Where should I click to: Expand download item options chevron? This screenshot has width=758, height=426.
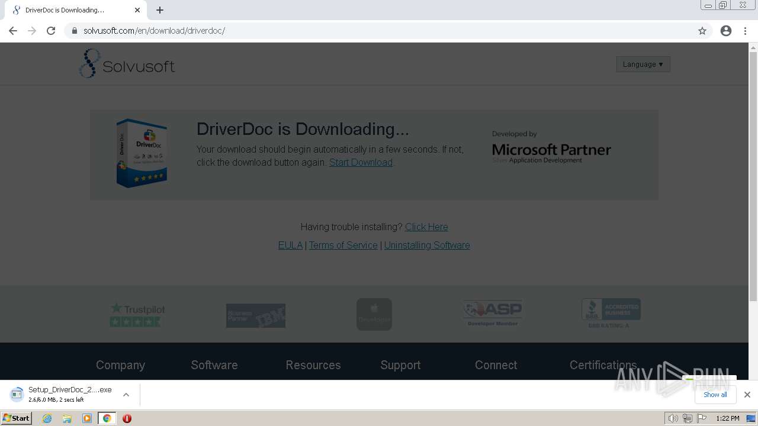pyautogui.click(x=126, y=395)
